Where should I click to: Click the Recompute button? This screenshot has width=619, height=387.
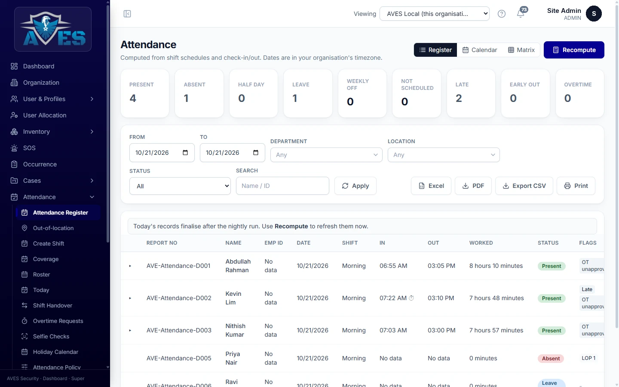(x=574, y=50)
